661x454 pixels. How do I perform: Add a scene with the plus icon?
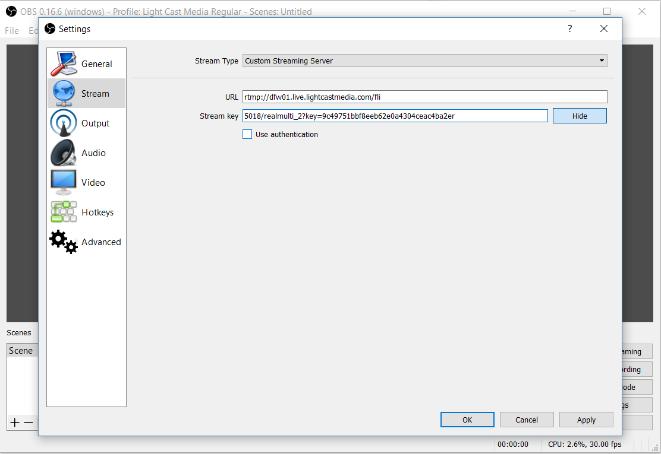15,423
